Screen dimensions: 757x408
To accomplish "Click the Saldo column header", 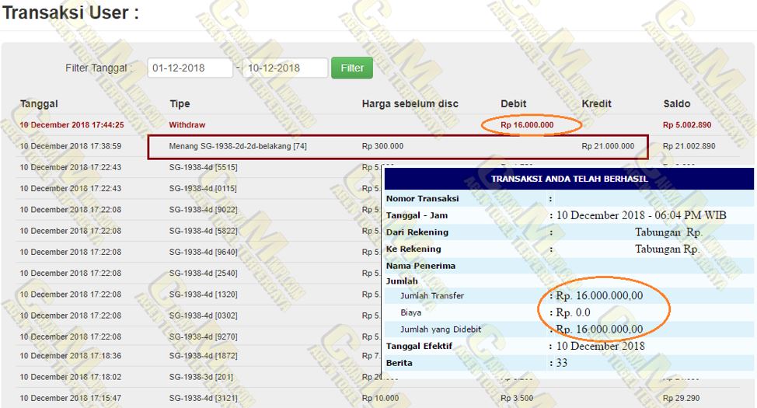I will click(676, 104).
